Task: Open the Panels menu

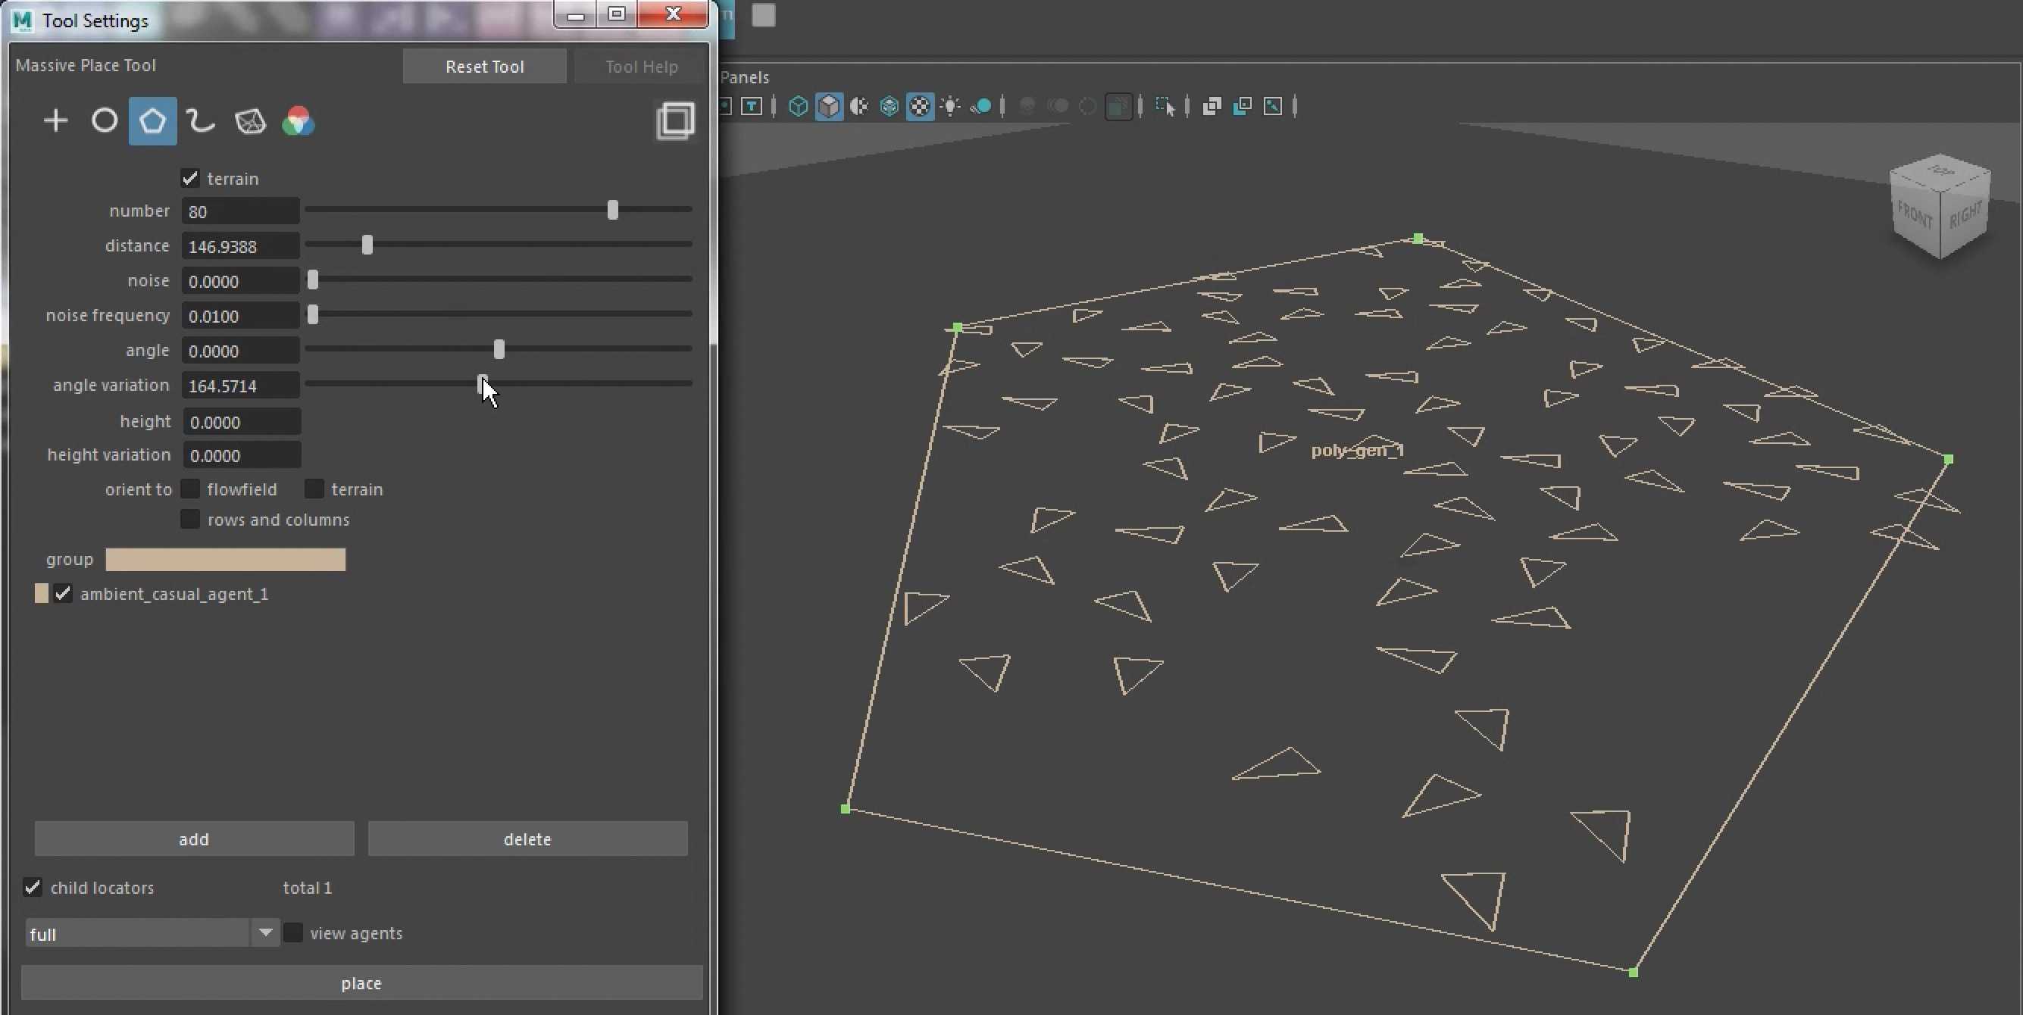Action: click(745, 77)
